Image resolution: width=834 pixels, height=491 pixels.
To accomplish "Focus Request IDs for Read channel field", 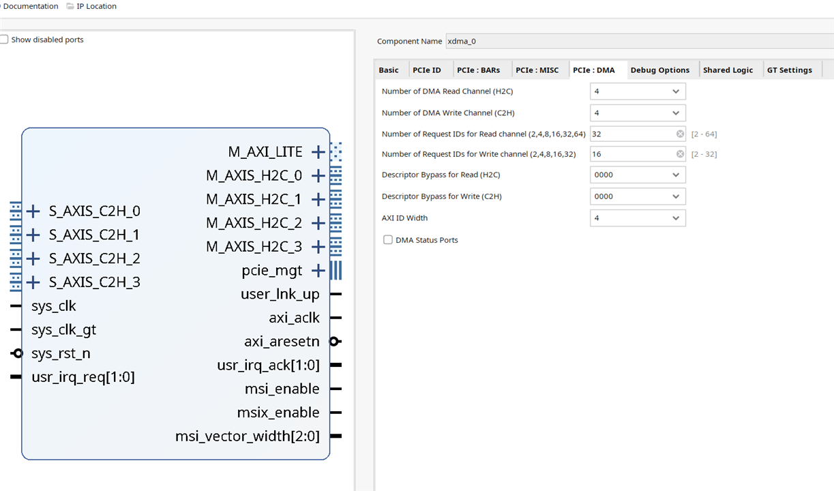I will (x=638, y=134).
